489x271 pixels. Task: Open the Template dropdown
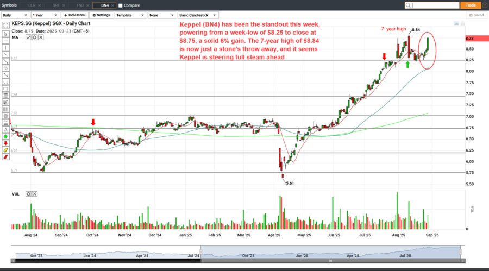pyautogui.click(x=130, y=15)
